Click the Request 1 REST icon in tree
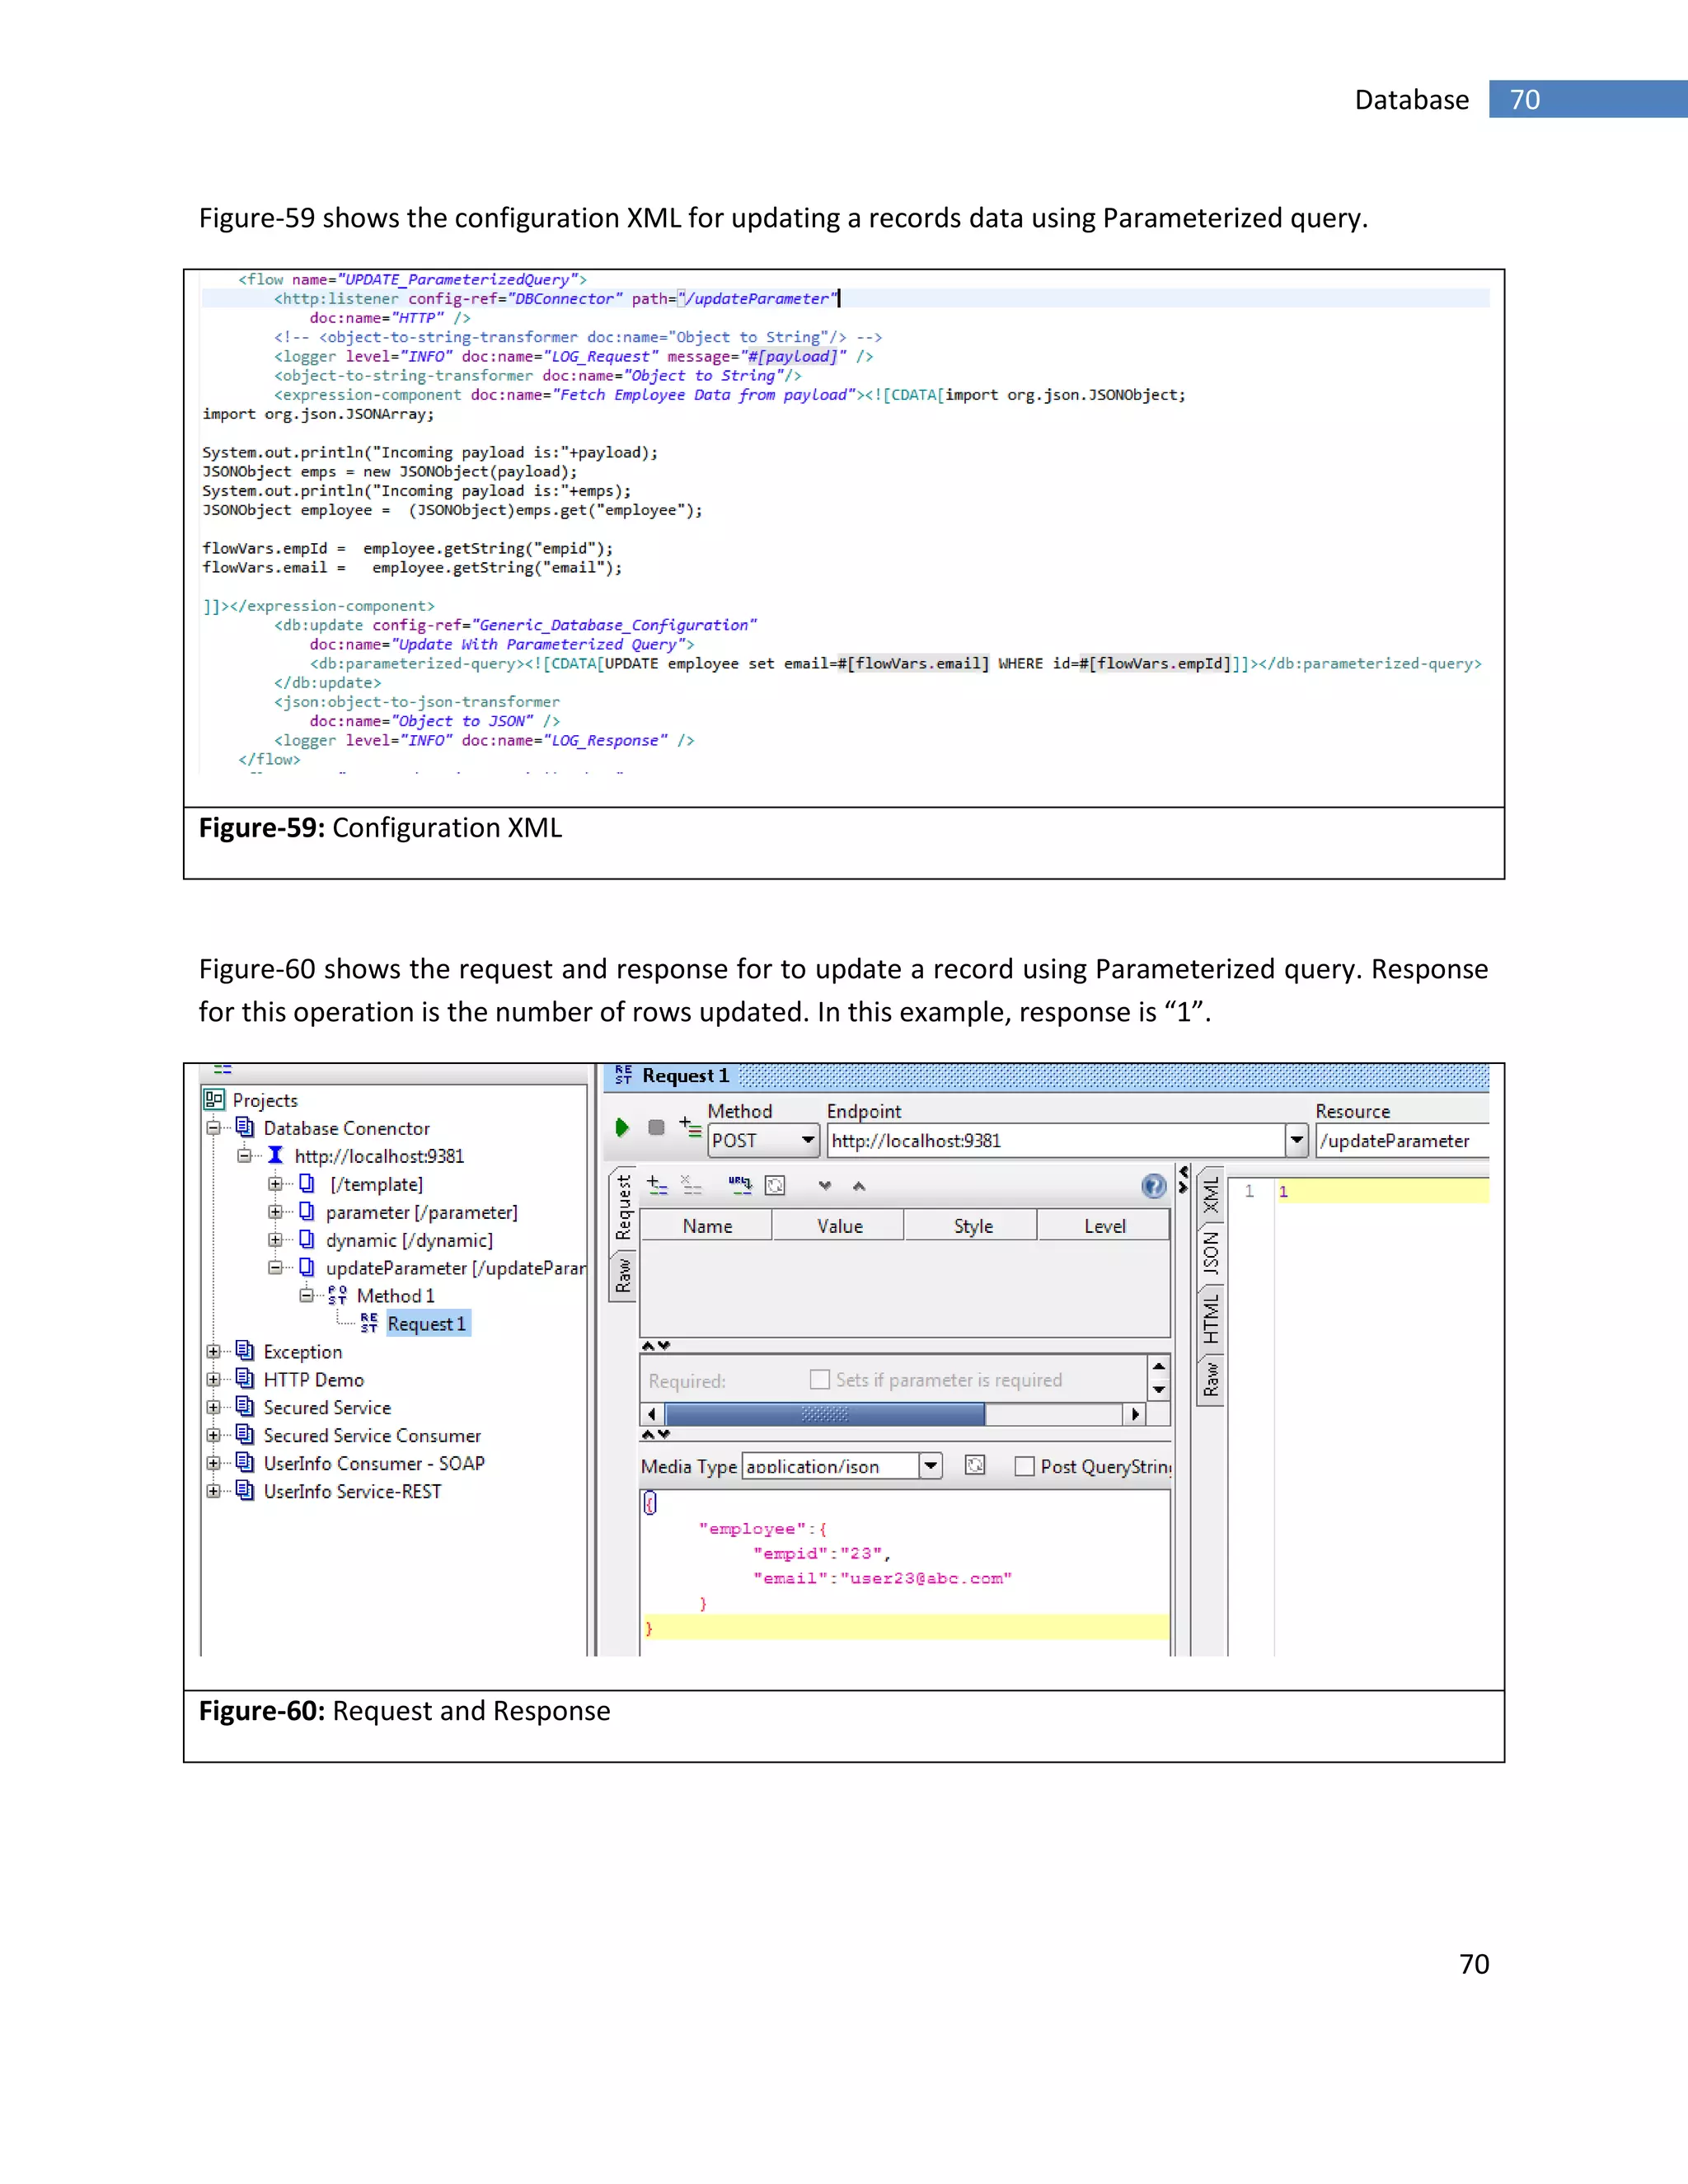The width and height of the screenshot is (1688, 2184). (369, 1323)
